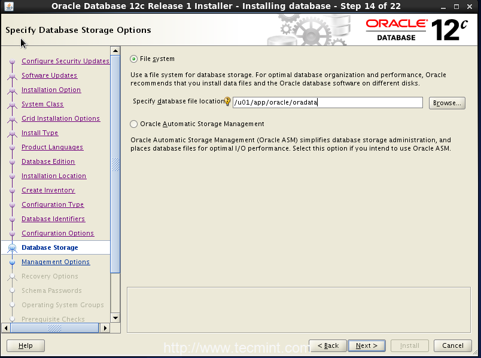This screenshot has width=481, height=358.
Task: Jump to the System Class step
Action: 42,104
